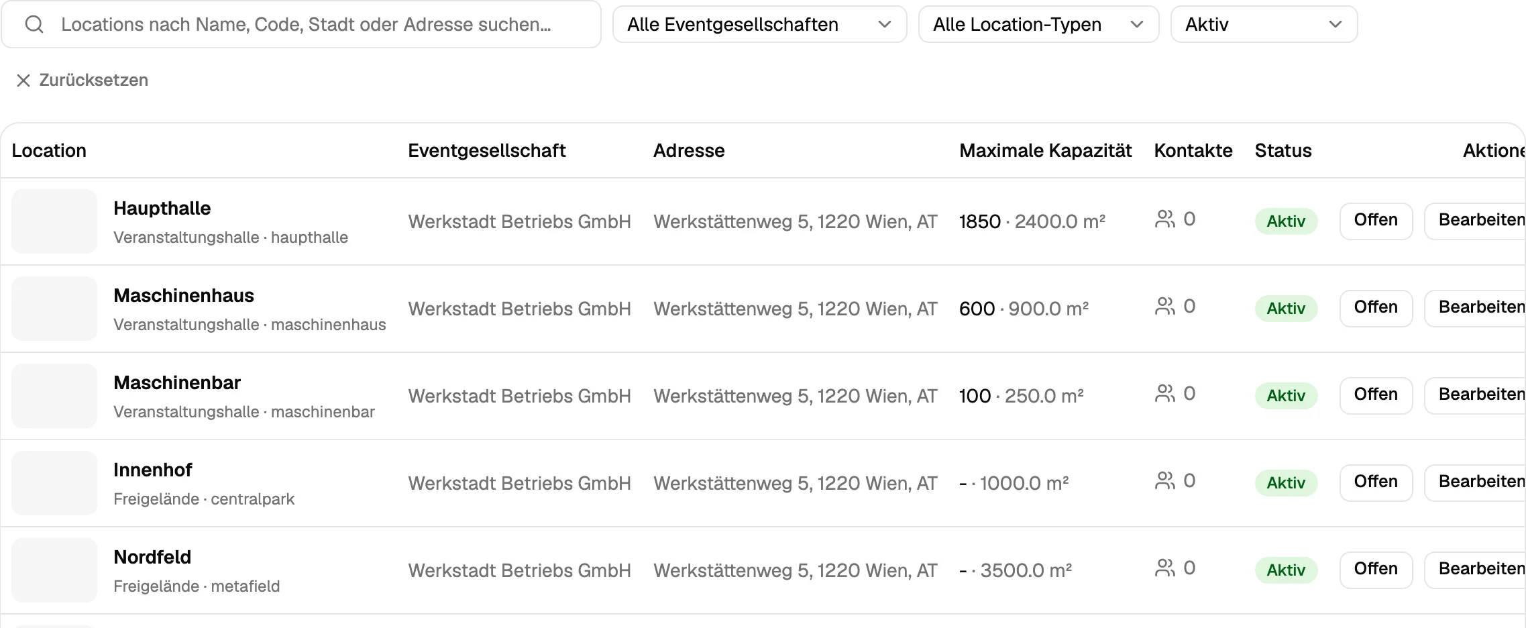The height and width of the screenshot is (628, 1526).
Task: Click Werkstadt Betriebs GmbH in Nordfeld row
Action: coord(520,571)
